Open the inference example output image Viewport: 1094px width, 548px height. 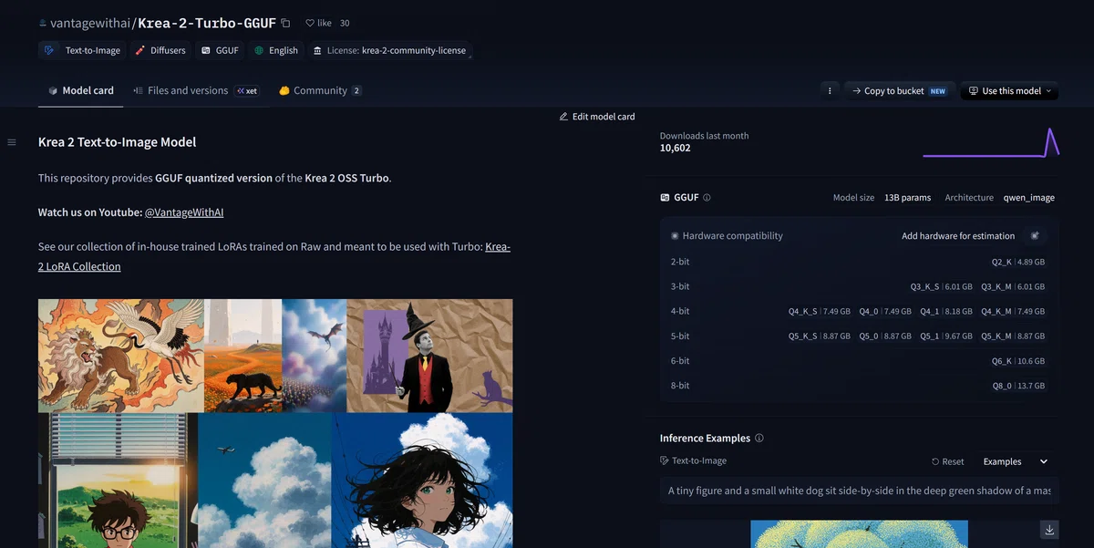point(859,534)
